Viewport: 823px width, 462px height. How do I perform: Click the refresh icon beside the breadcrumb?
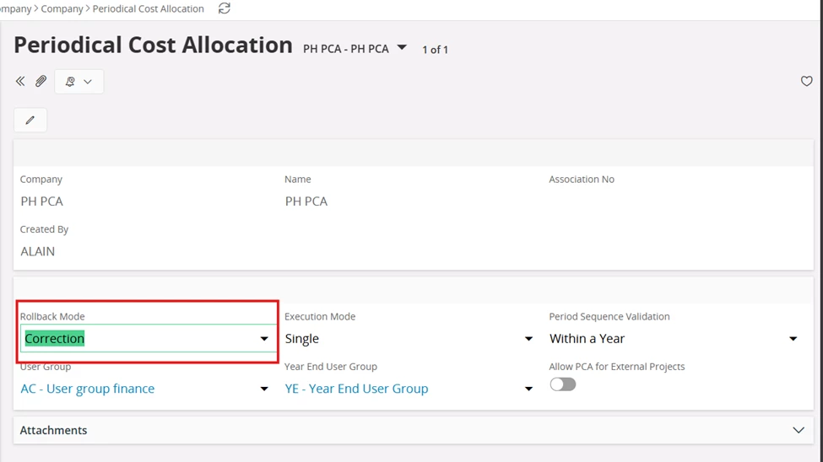coord(225,8)
